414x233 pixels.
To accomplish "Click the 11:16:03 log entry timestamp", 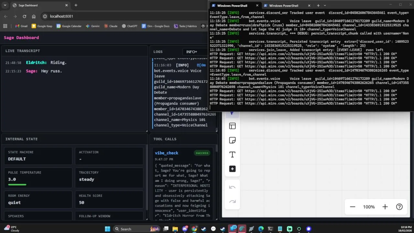I will [x=163, y=65].
